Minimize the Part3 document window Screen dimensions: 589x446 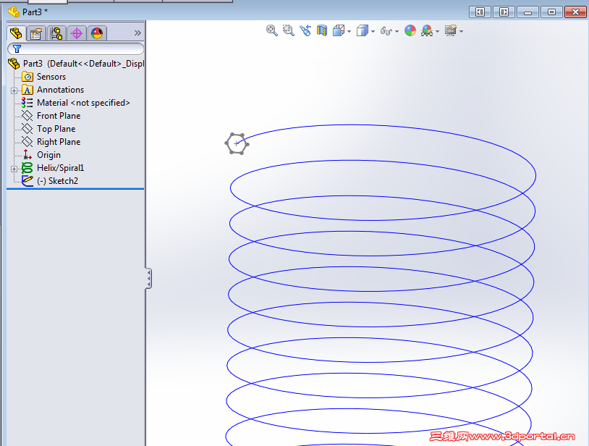tap(527, 12)
